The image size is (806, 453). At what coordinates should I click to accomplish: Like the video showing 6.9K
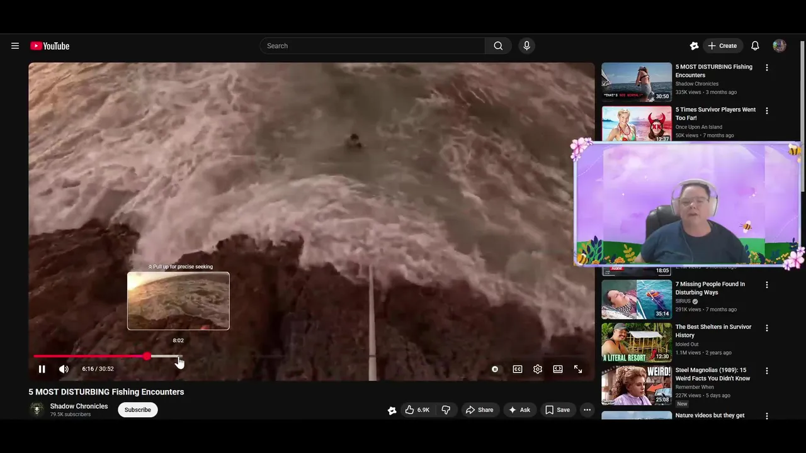click(x=417, y=410)
